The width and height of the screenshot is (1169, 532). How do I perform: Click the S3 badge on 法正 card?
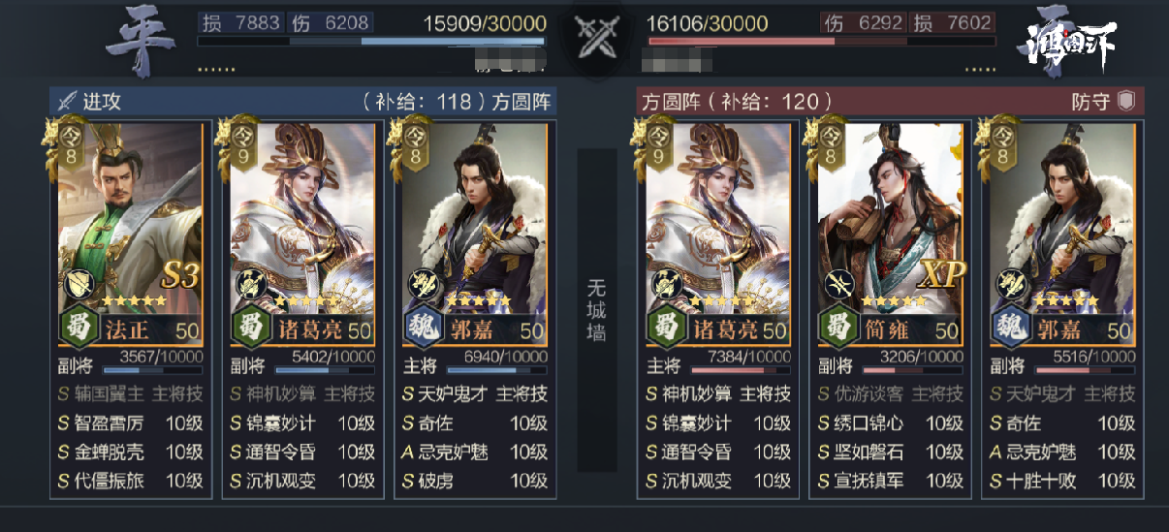(180, 275)
